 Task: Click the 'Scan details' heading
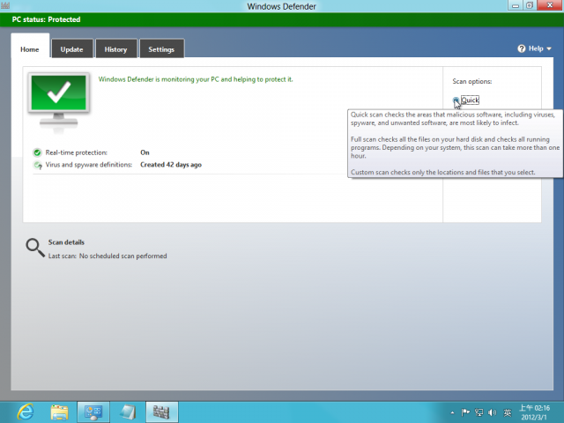(66, 242)
